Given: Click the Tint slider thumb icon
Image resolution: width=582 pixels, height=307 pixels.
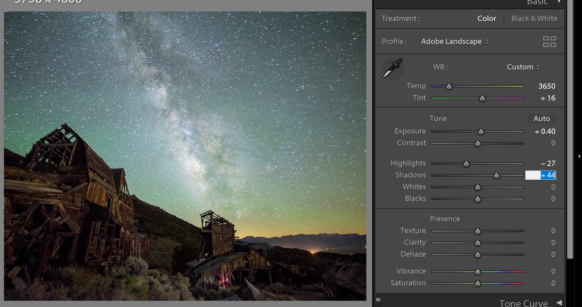Looking at the screenshot, I should [x=482, y=98].
